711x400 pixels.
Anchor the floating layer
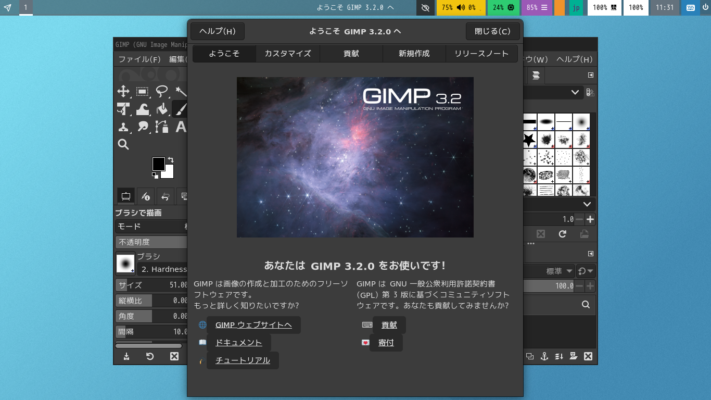pyautogui.click(x=544, y=356)
